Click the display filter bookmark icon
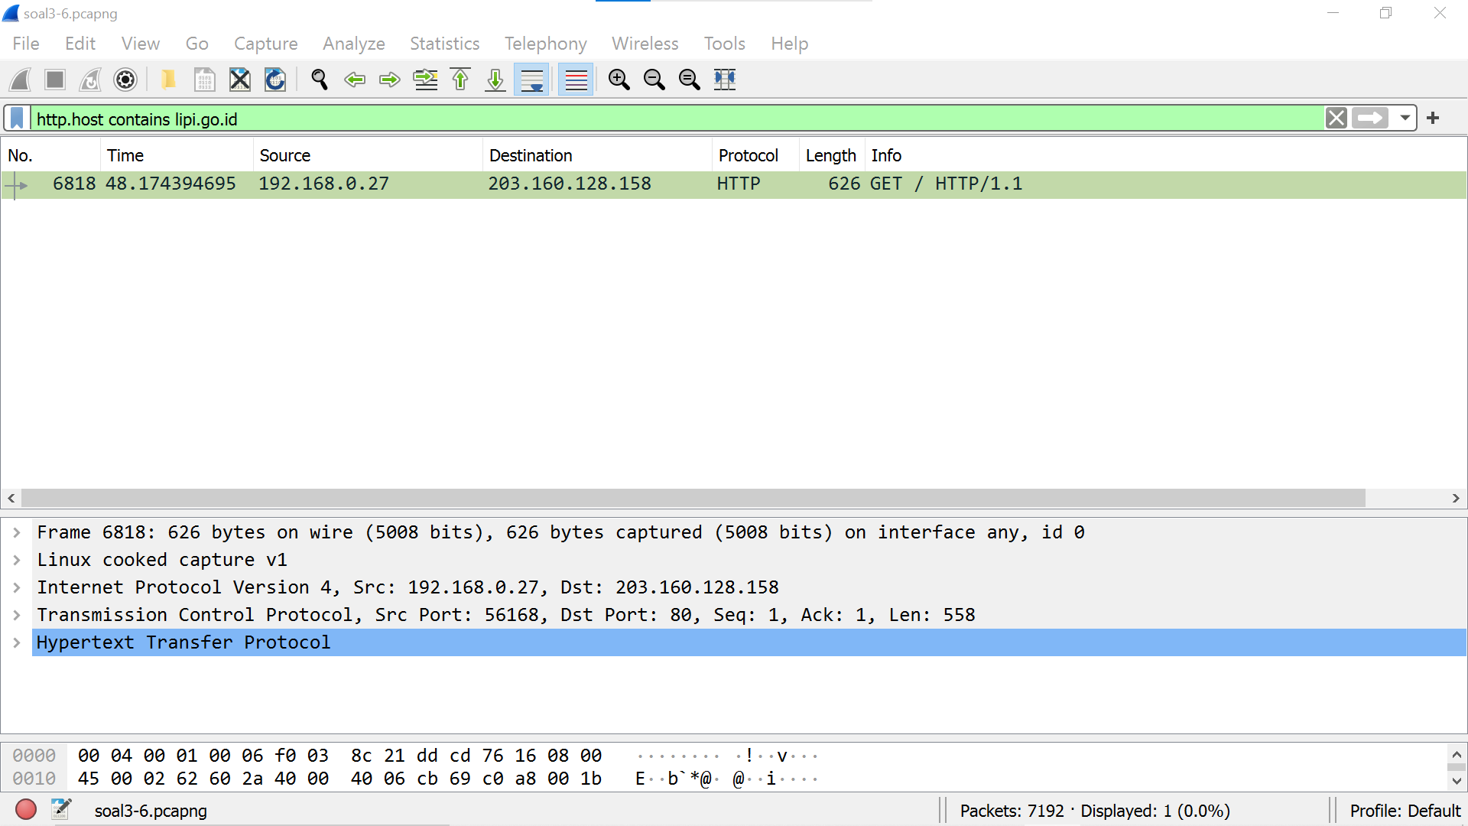Screen dimensions: 1468x826 click(x=17, y=119)
